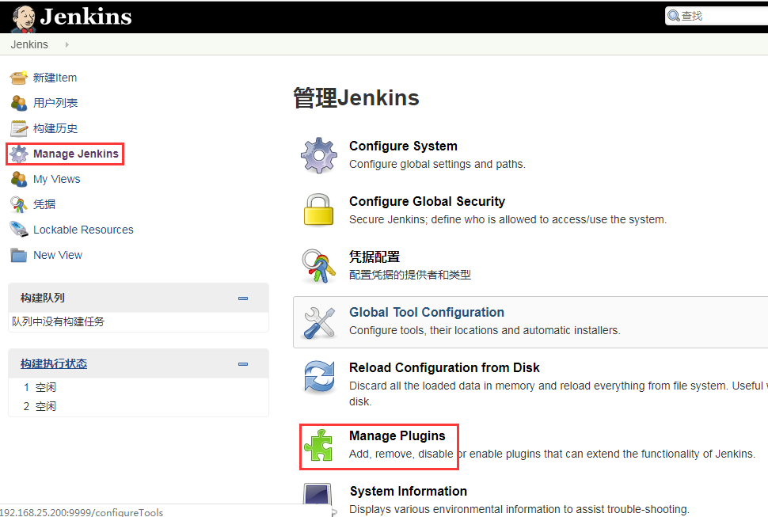Click the Configure System gear icon
Viewport: 768px width, 517px height.
[319, 155]
